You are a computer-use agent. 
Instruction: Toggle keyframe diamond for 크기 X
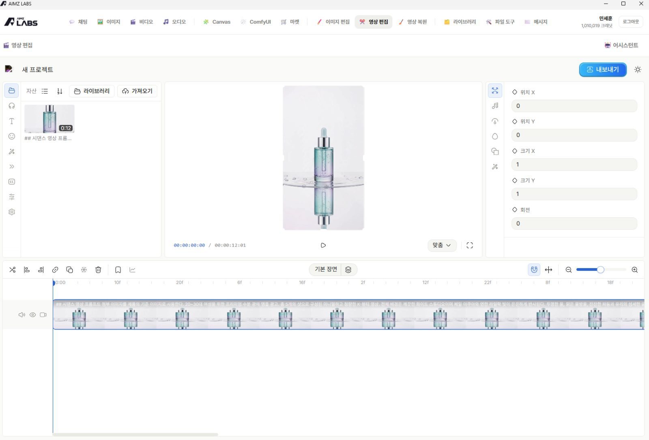(x=515, y=151)
